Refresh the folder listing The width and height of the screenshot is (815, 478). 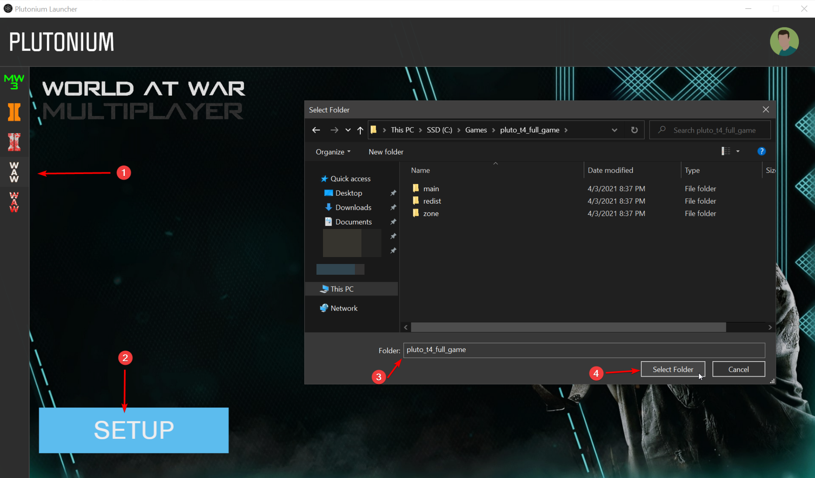point(634,130)
